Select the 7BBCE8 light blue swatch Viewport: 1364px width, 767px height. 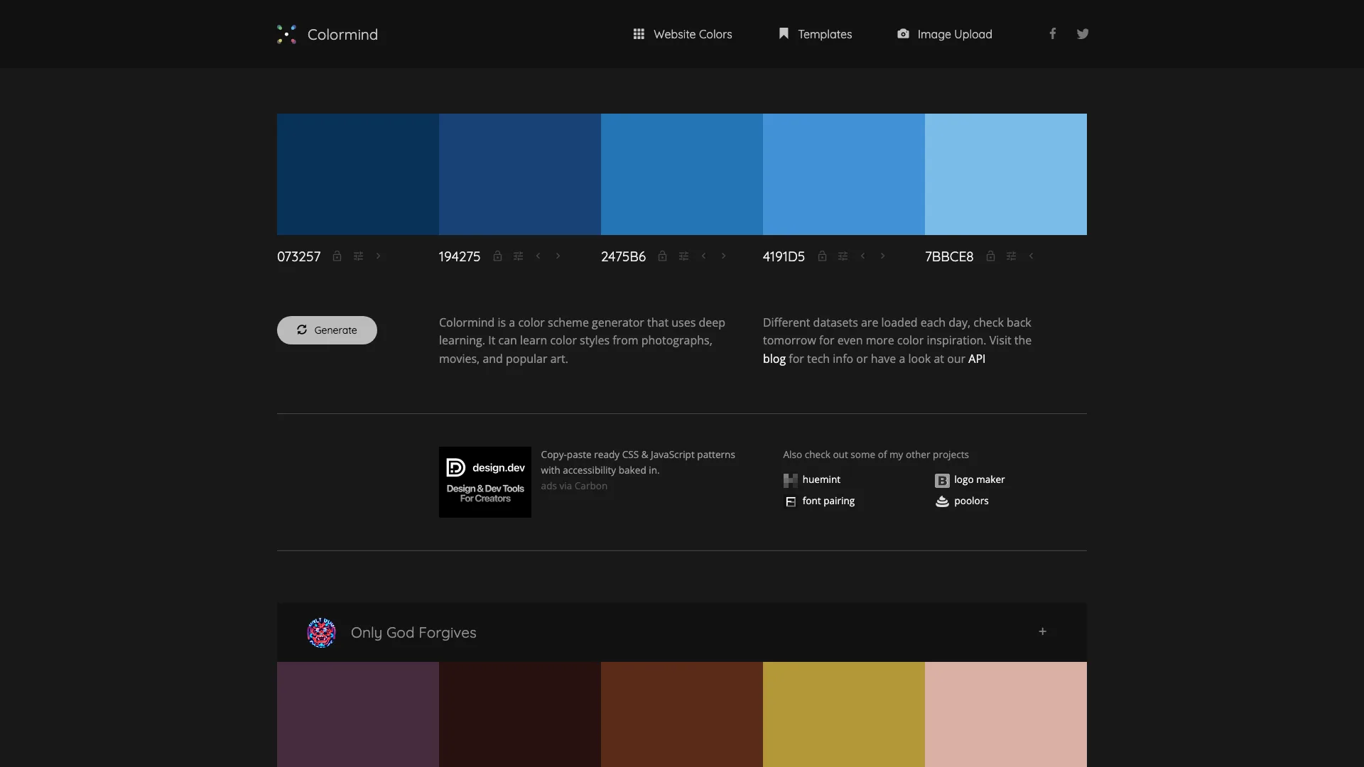click(x=1006, y=174)
